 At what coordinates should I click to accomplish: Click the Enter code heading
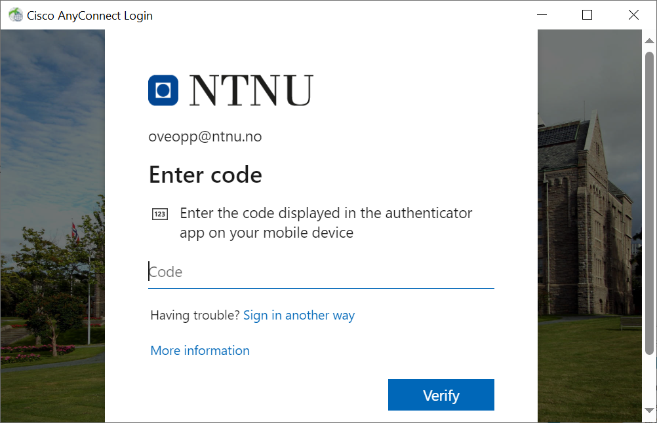[205, 174]
